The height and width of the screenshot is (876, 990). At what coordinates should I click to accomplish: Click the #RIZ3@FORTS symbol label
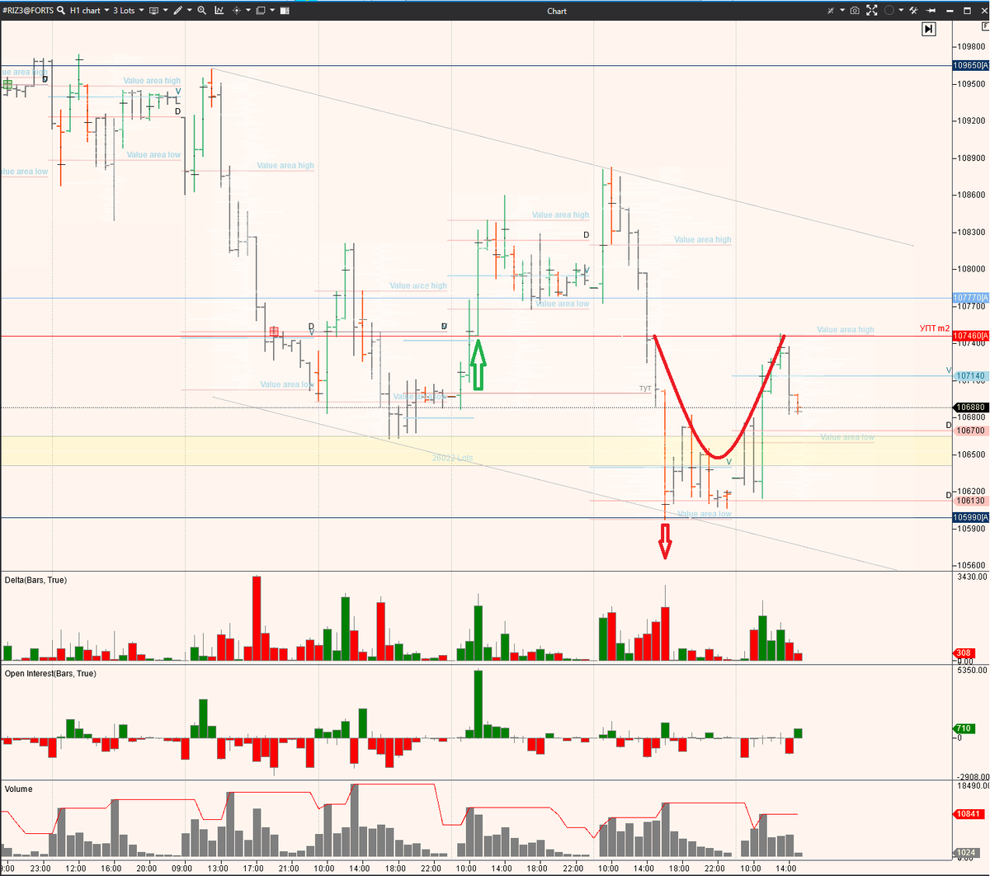(28, 11)
